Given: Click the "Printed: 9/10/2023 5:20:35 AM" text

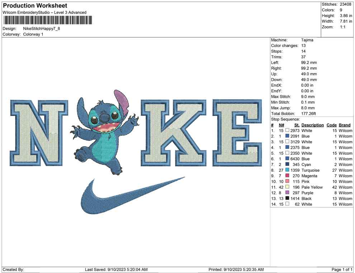Looking at the screenshot, I should click(236, 269).
